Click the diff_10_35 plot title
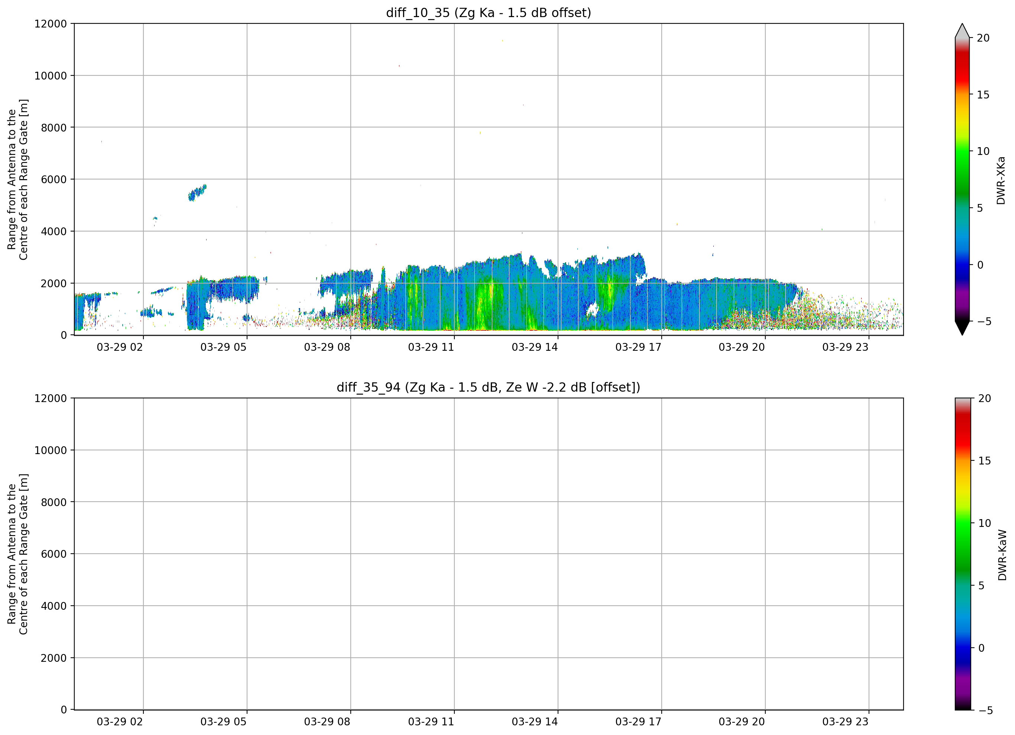This screenshot has width=1015, height=735. (488, 13)
